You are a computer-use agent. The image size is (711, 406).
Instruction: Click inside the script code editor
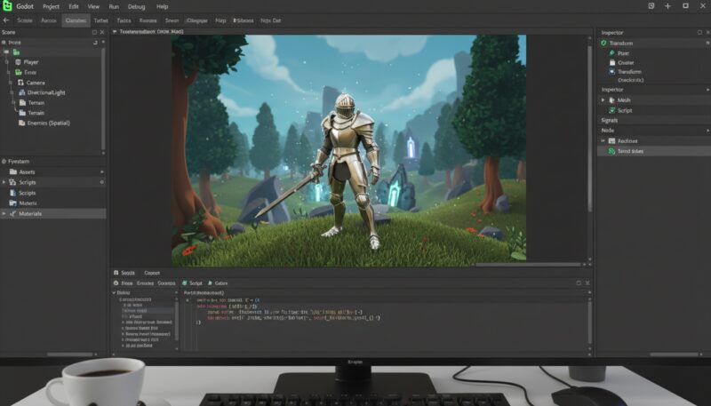(x=386, y=324)
